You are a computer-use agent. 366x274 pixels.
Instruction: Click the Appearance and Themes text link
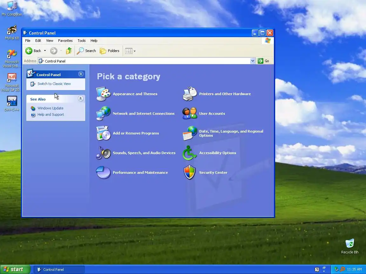[x=135, y=94]
